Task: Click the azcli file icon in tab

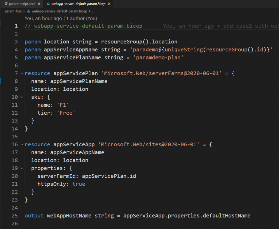Action: [x=6, y=4]
